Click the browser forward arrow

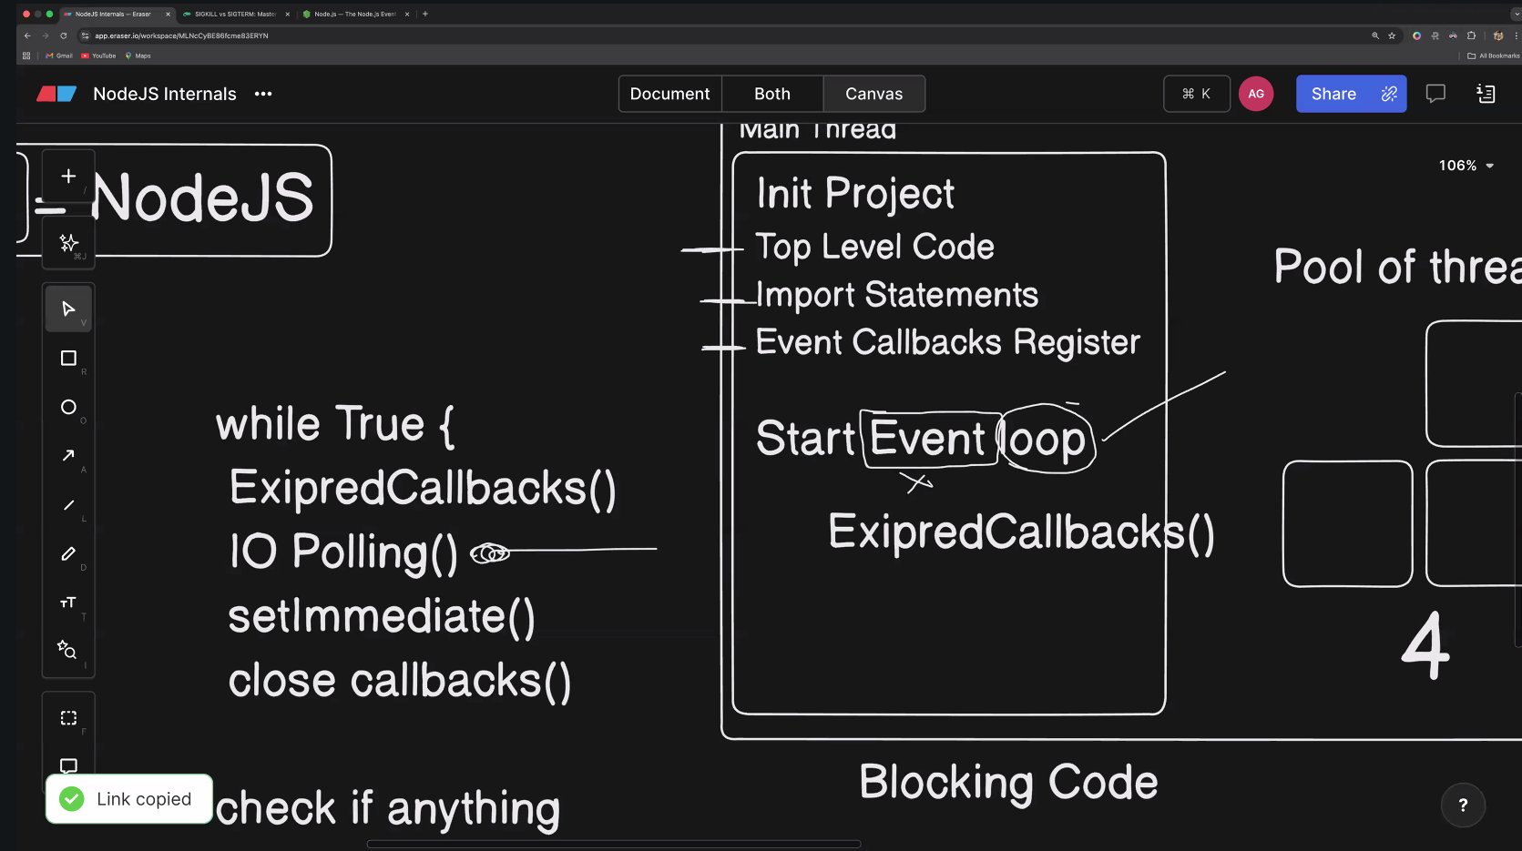(45, 35)
